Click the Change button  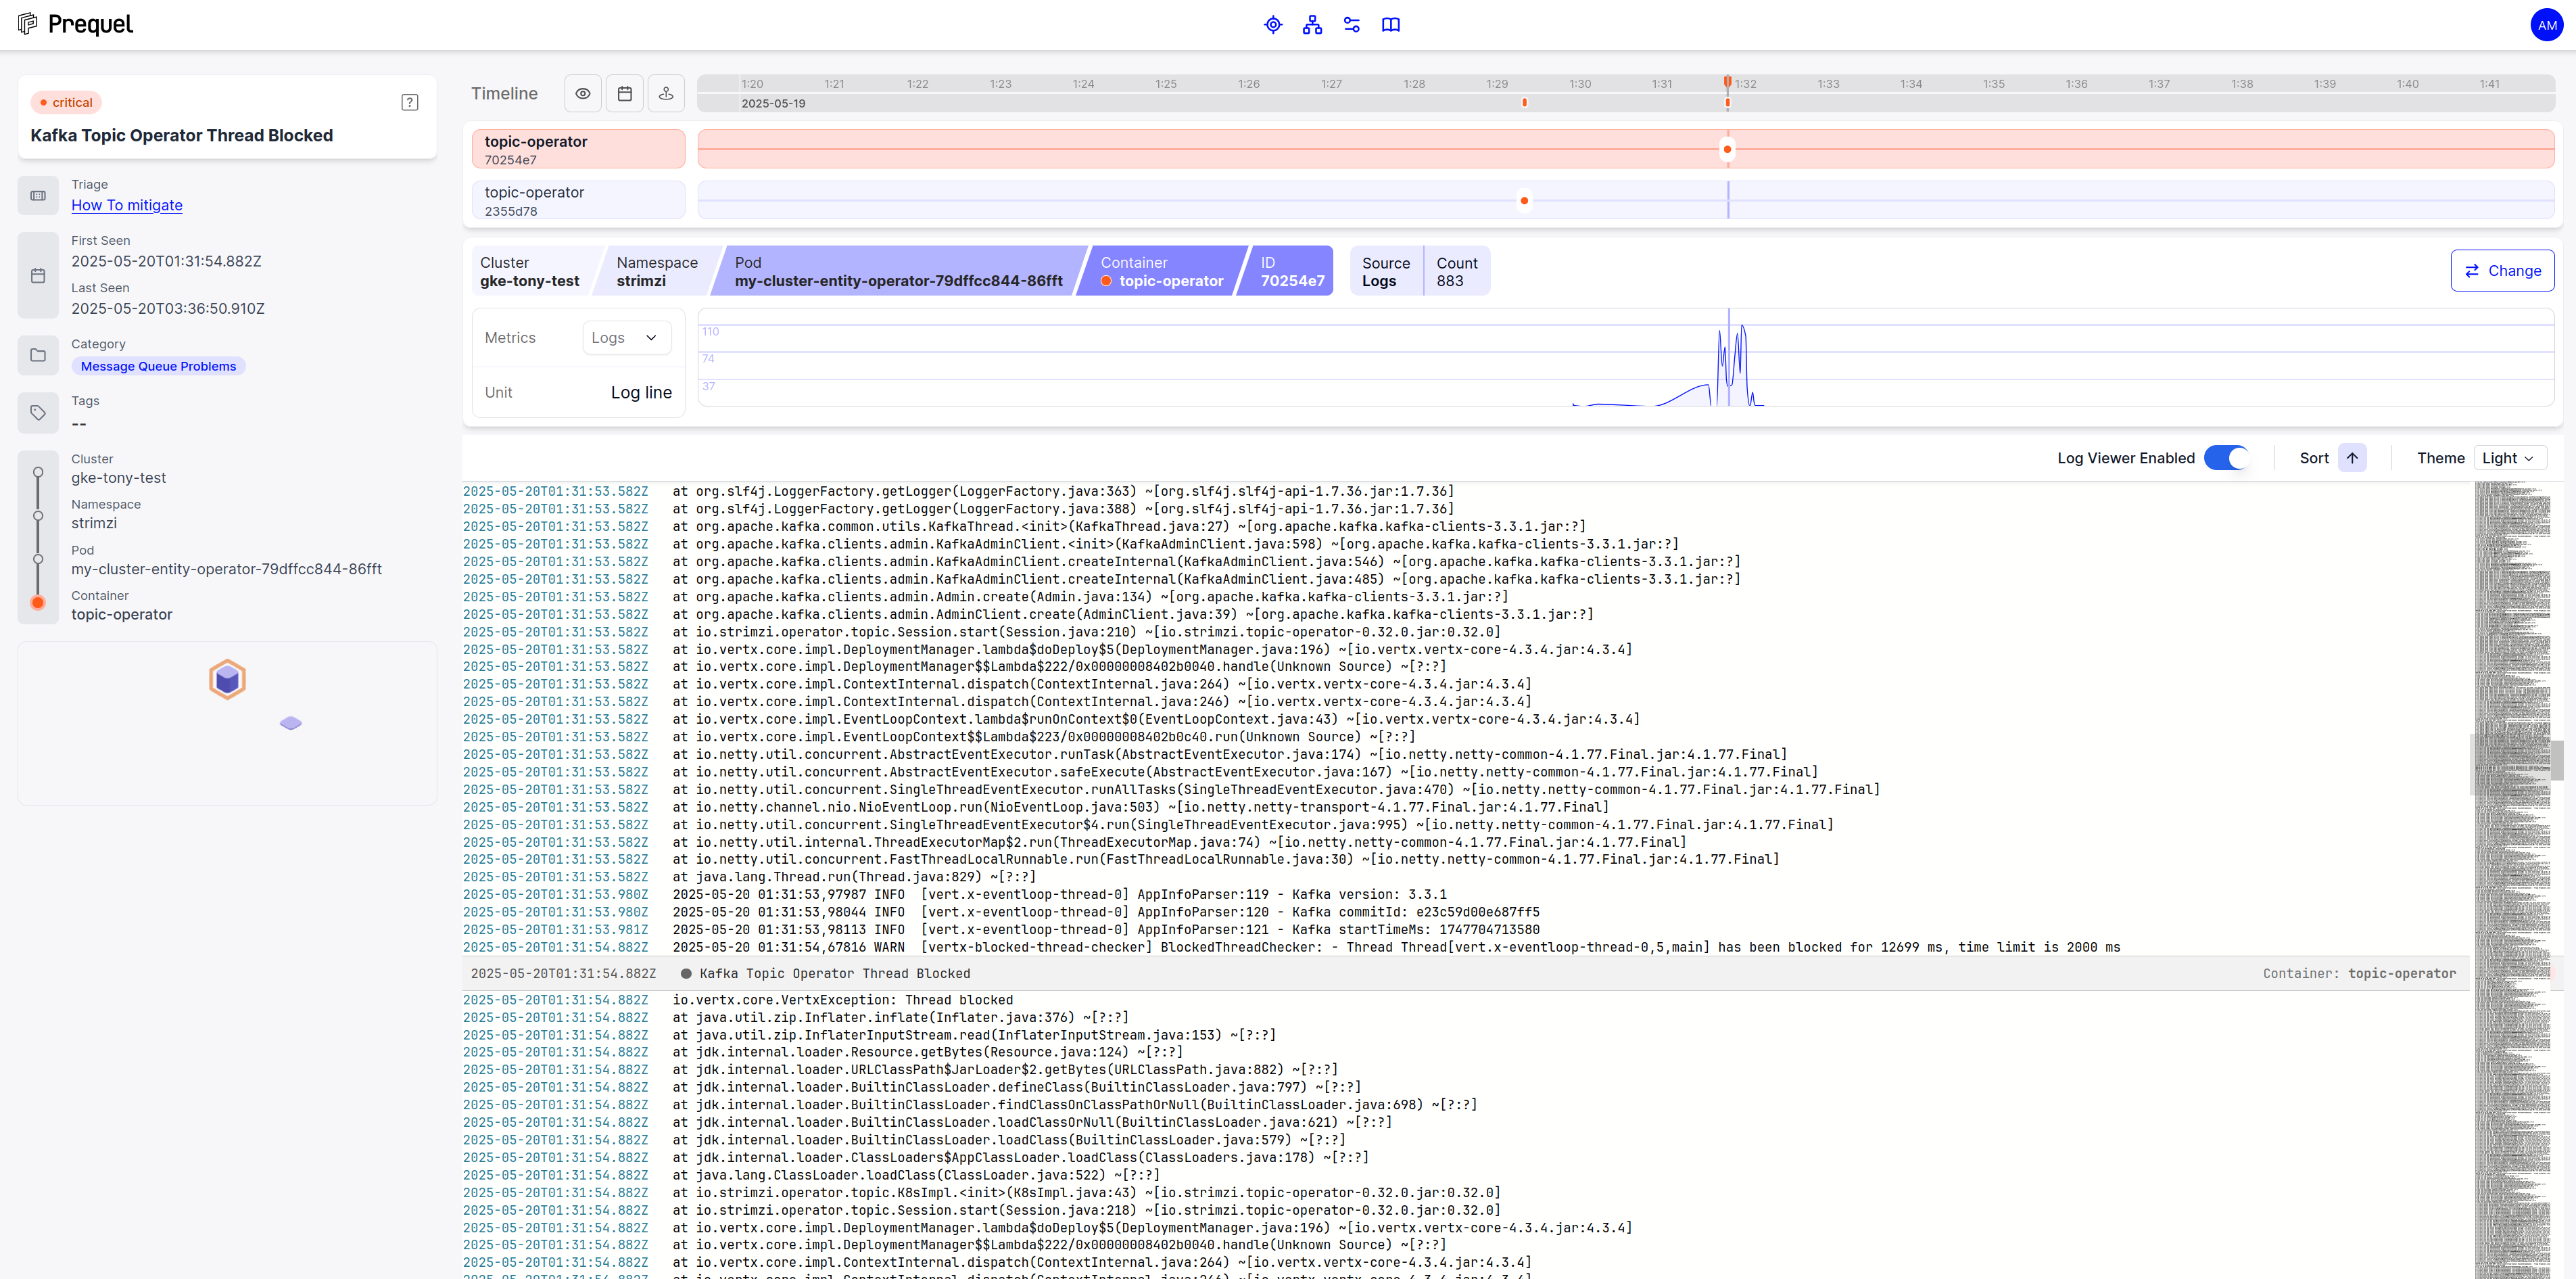tap(2502, 271)
